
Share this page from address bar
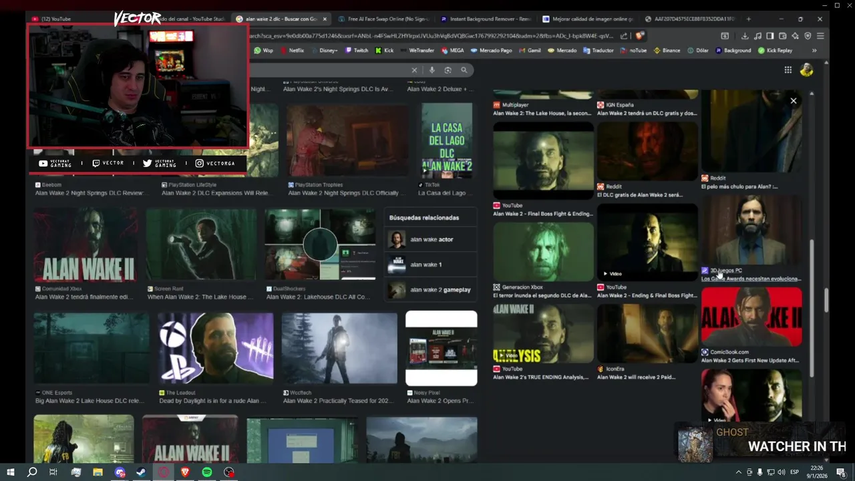tap(624, 36)
